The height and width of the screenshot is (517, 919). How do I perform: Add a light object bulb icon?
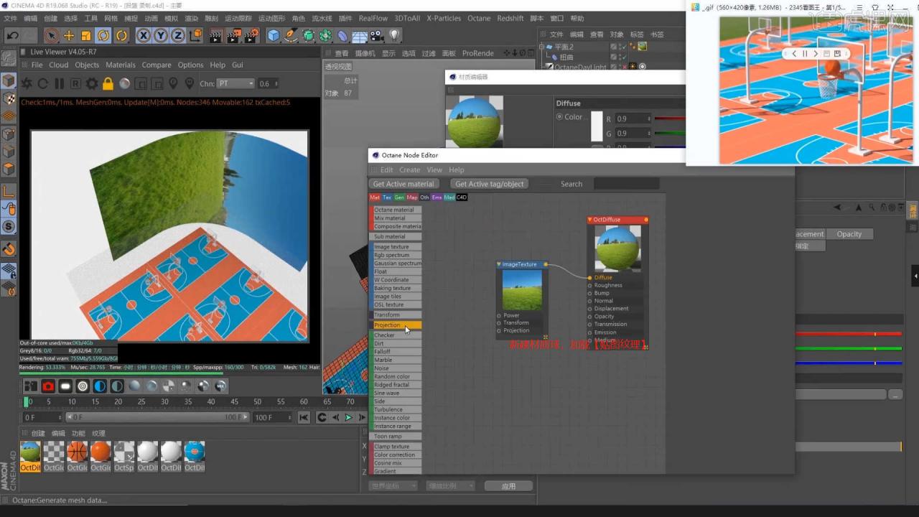click(394, 35)
